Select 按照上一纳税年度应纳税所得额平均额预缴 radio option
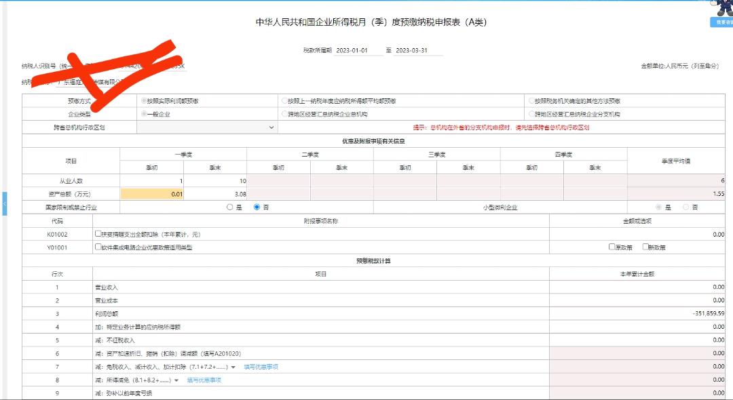733x400 pixels. pos(284,101)
